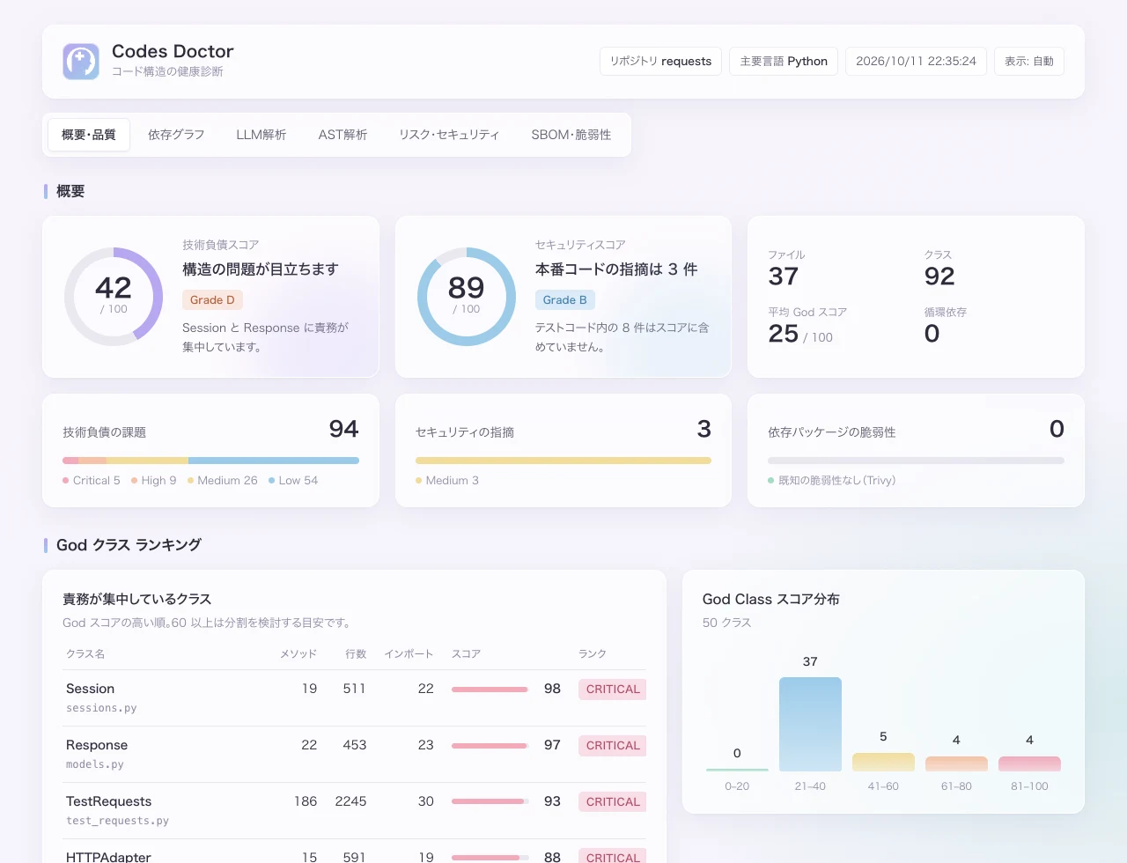This screenshot has height=863, width=1127.
Task: Click the Session score bar showing 98
Action: click(x=490, y=690)
